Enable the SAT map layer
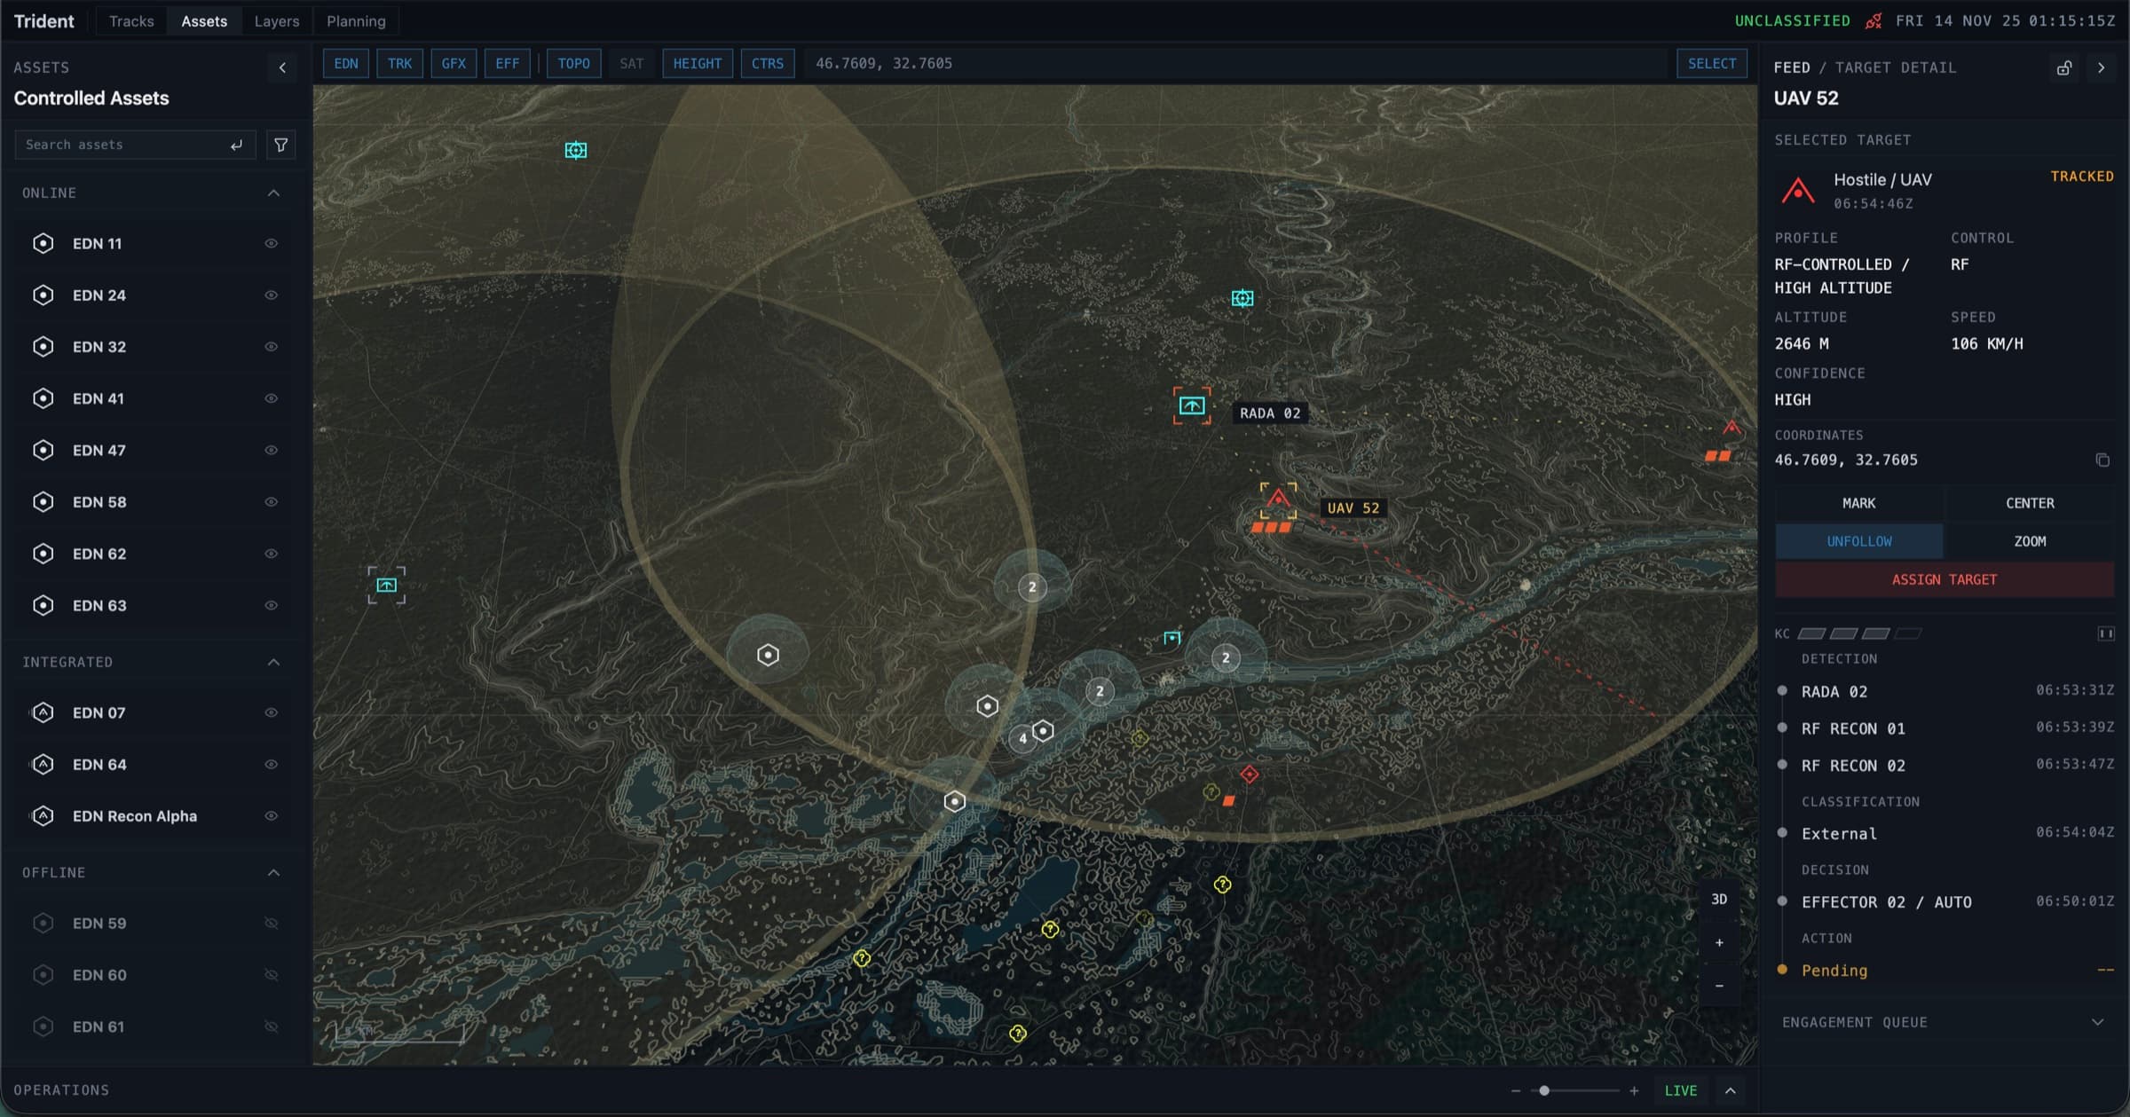Image resolution: width=2130 pixels, height=1117 pixels. [x=632, y=64]
